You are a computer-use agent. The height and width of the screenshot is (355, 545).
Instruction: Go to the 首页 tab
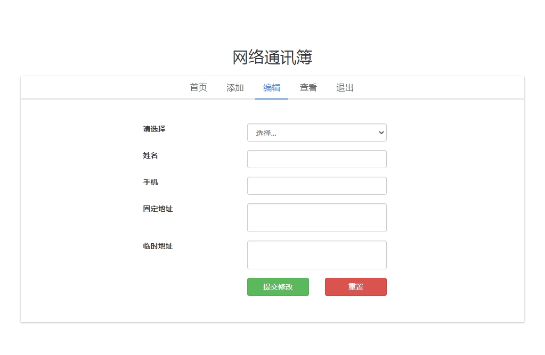(198, 88)
